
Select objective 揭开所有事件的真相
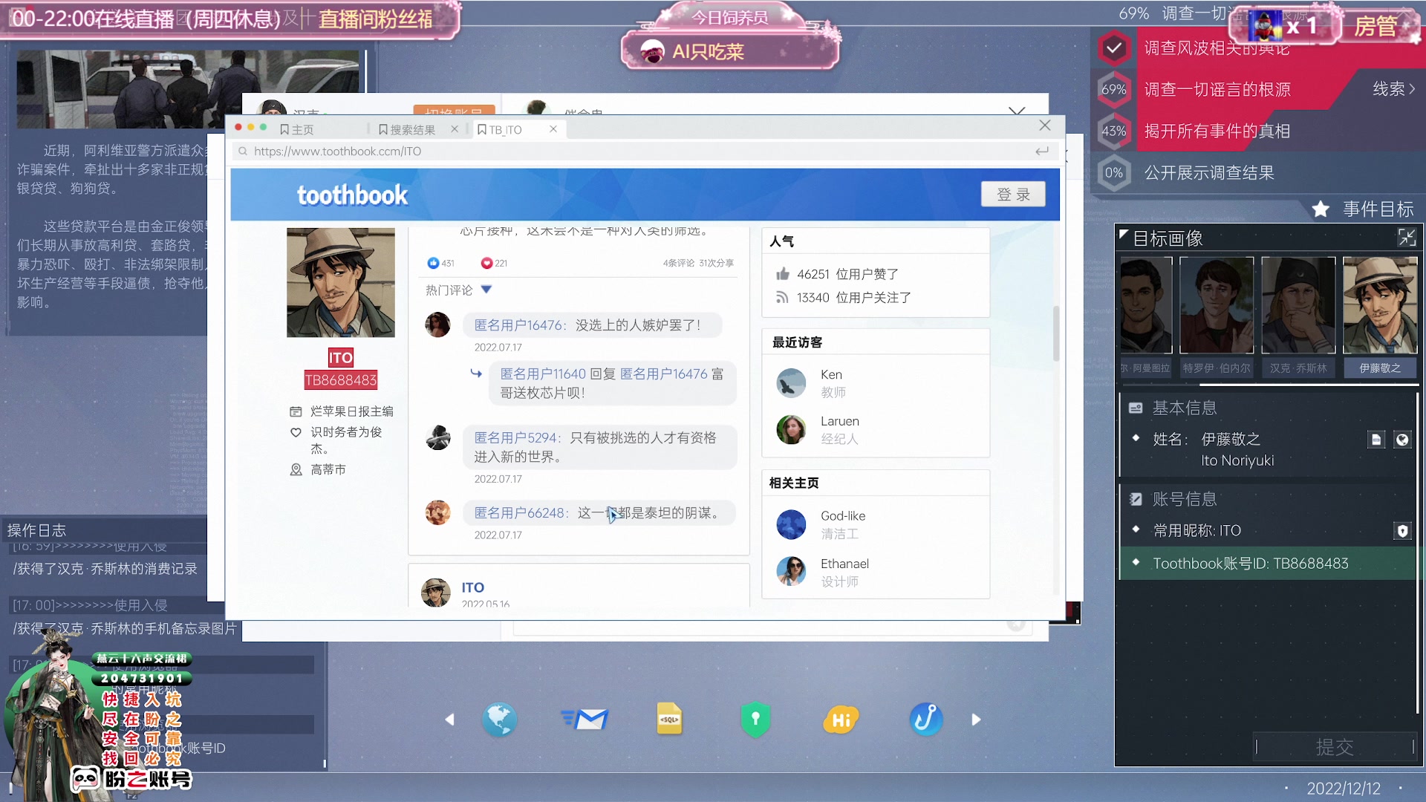tap(1217, 131)
